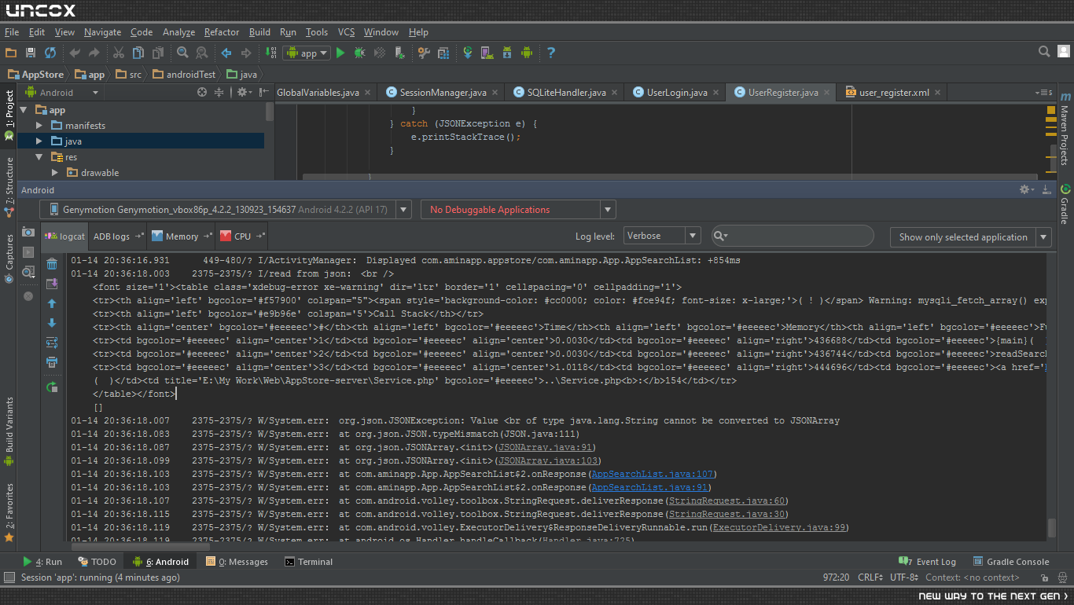The width and height of the screenshot is (1074, 605).
Task: Run app with the green play icon
Action: pyautogui.click(x=340, y=53)
